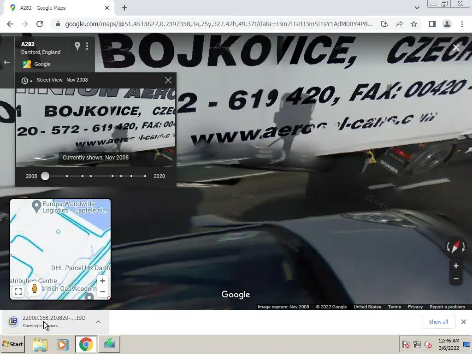
Task: Toggle the Chrome side panel icon
Action: pos(432,24)
